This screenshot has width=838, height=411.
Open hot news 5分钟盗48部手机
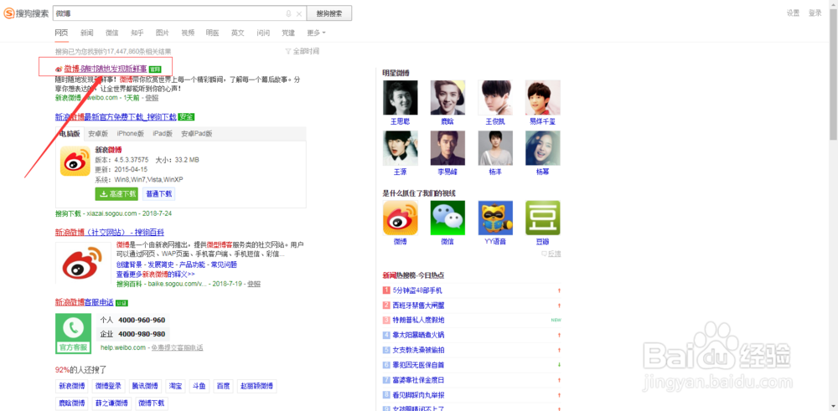417,290
